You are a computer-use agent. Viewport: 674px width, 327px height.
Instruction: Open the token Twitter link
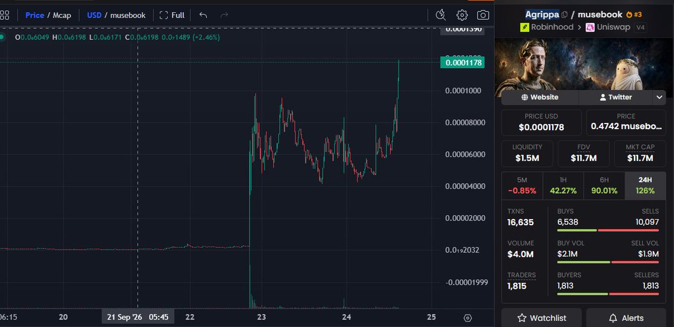coord(616,97)
